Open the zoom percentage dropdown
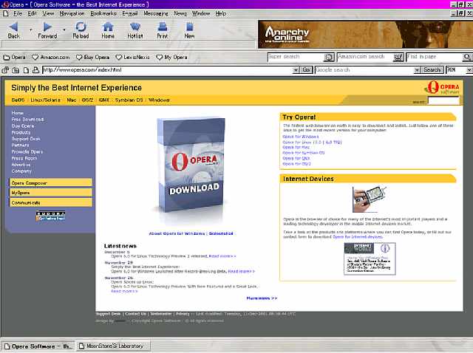 (469, 70)
